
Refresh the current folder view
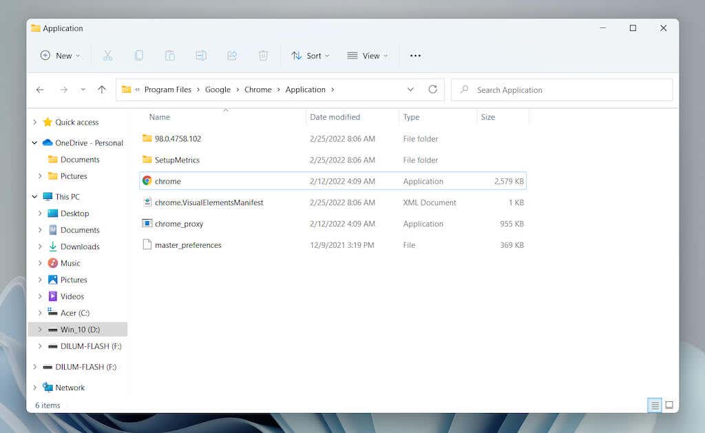pos(432,89)
